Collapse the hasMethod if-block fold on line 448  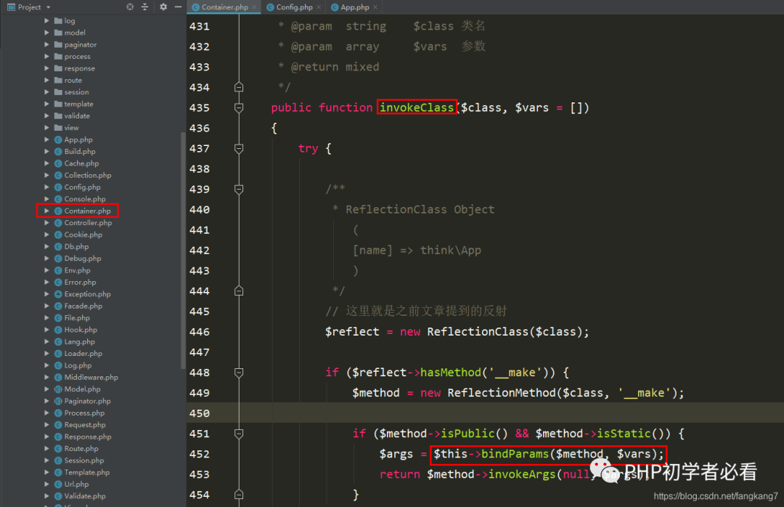pyautogui.click(x=239, y=373)
